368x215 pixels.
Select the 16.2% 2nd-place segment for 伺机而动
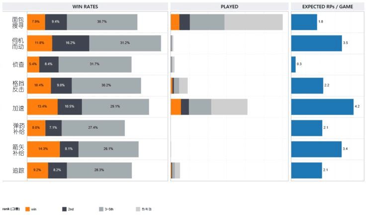[71, 43]
